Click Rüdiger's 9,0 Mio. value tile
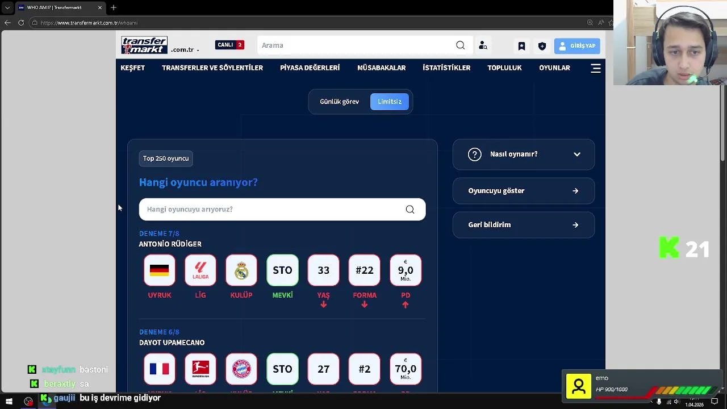This screenshot has width=727, height=409. point(406,270)
